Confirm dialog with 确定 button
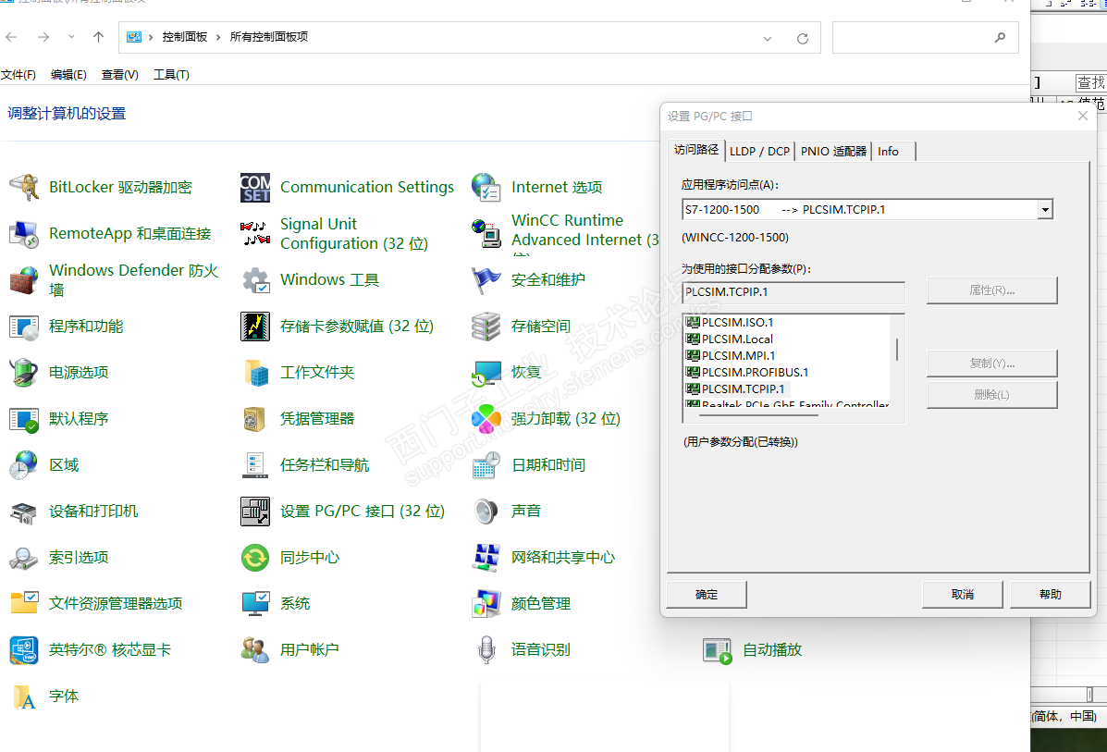 [707, 595]
